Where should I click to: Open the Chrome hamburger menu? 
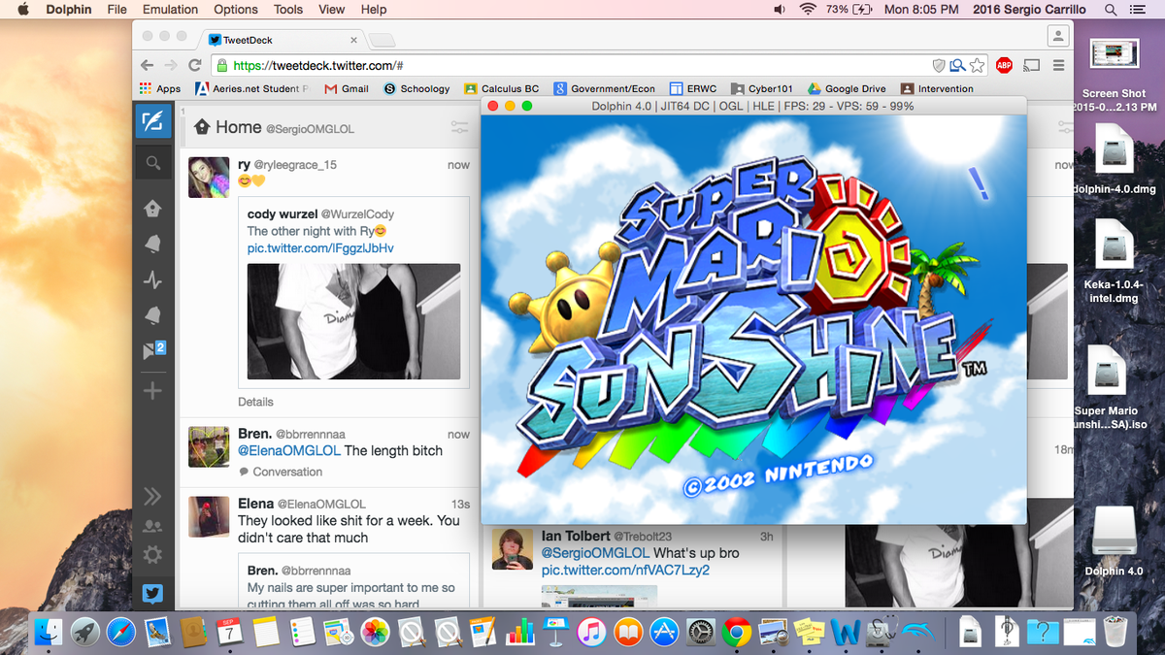pos(1058,65)
